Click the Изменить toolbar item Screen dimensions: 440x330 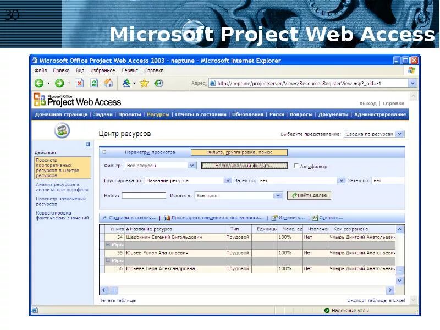288,218
